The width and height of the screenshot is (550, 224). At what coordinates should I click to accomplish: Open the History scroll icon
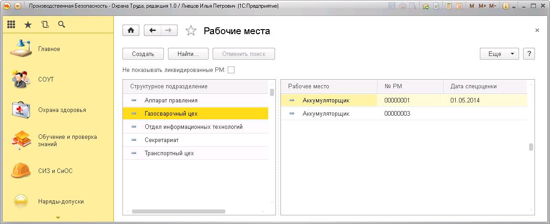tap(45, 25)
